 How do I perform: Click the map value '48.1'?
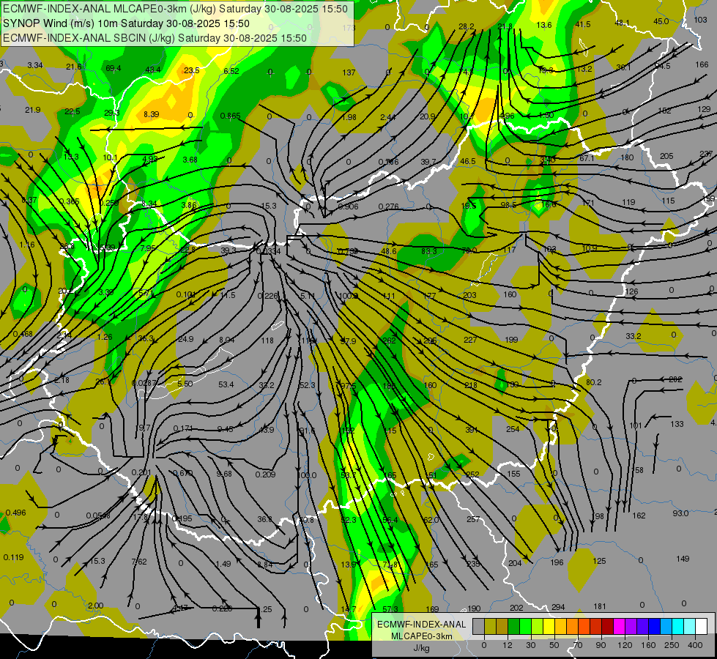point(622,23)
